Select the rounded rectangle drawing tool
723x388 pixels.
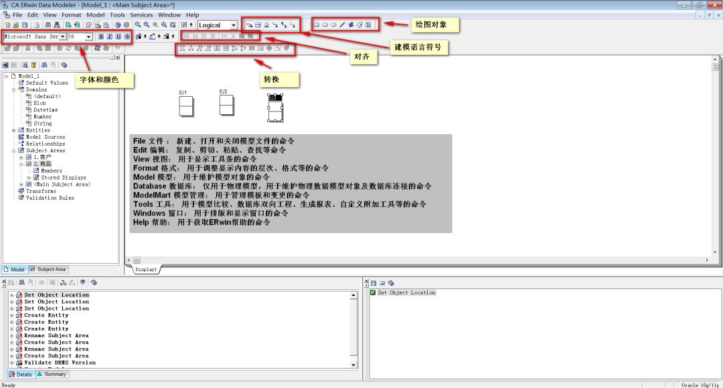click(x=325, y=25)
